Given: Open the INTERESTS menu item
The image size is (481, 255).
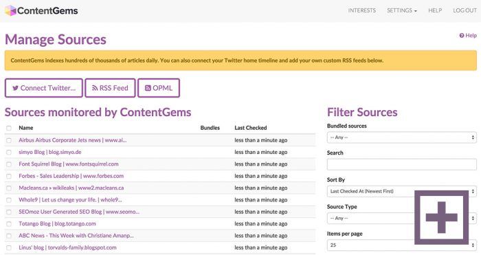Looking at the screenshot, I should pos(361,10).
